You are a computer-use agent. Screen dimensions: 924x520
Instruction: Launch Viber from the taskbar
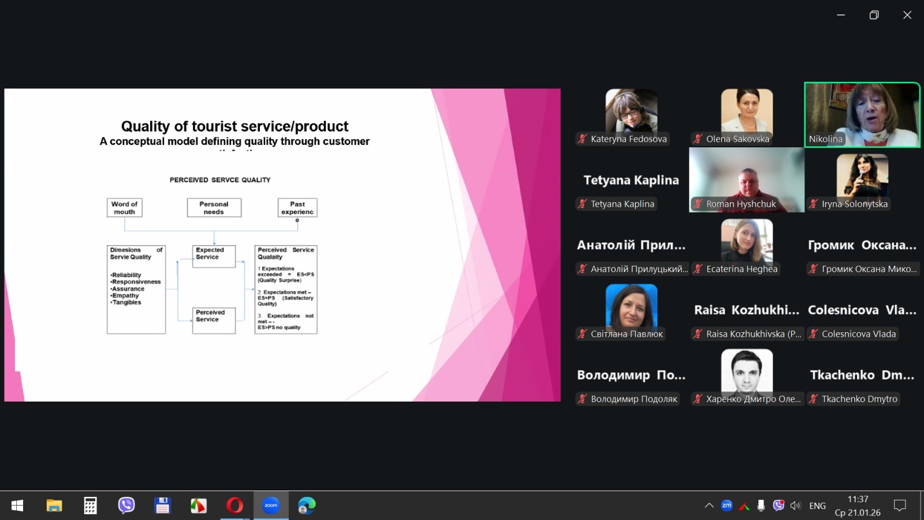click(126, 506)
